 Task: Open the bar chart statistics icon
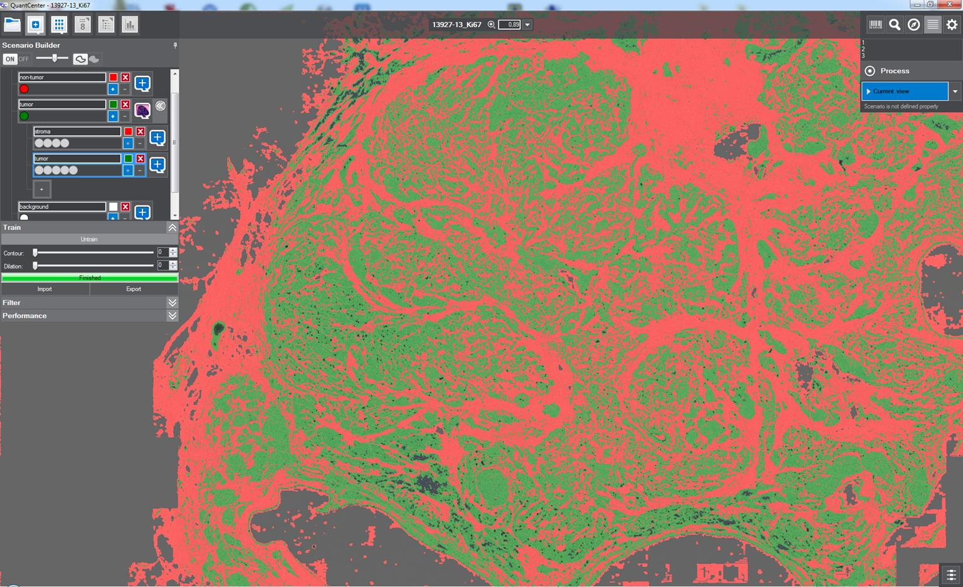[130, 24]
